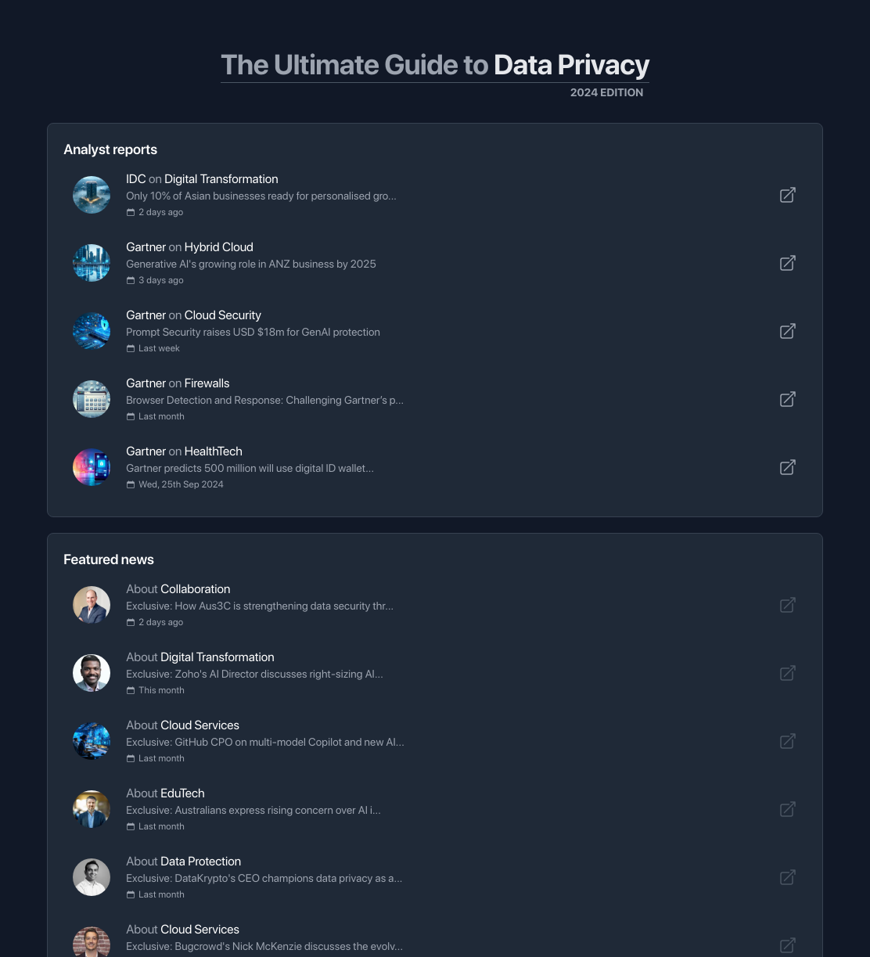Select the Aus3C exclusive author portrait

pyautogui.click(x=92, y=605)
